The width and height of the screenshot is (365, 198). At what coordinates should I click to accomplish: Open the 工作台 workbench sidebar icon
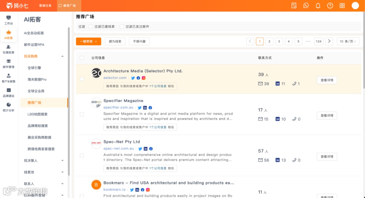point(8,18)
